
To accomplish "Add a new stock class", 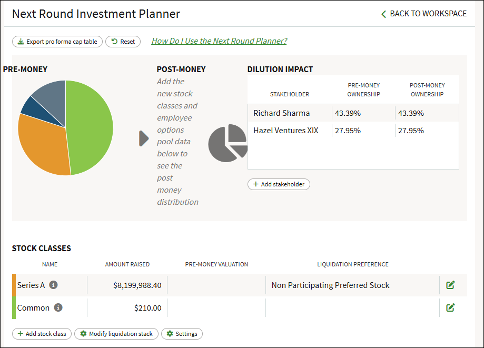I will 42,334.
